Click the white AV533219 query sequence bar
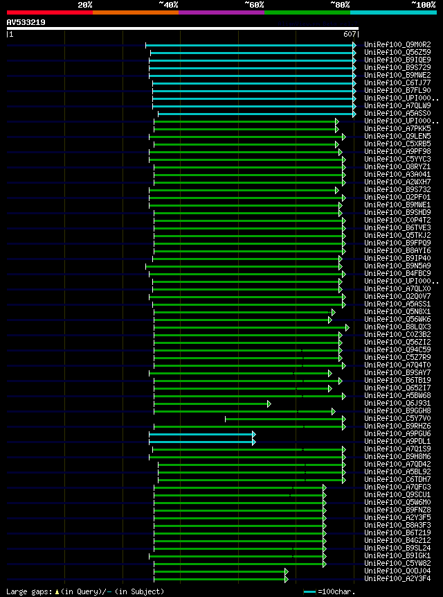 (x=182, y=28)
